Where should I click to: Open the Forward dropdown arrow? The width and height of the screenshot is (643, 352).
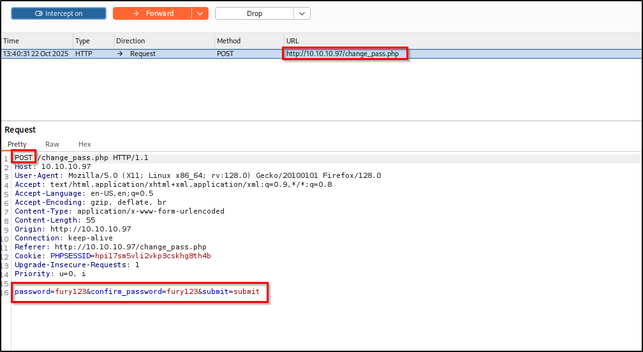click(200, 13)
